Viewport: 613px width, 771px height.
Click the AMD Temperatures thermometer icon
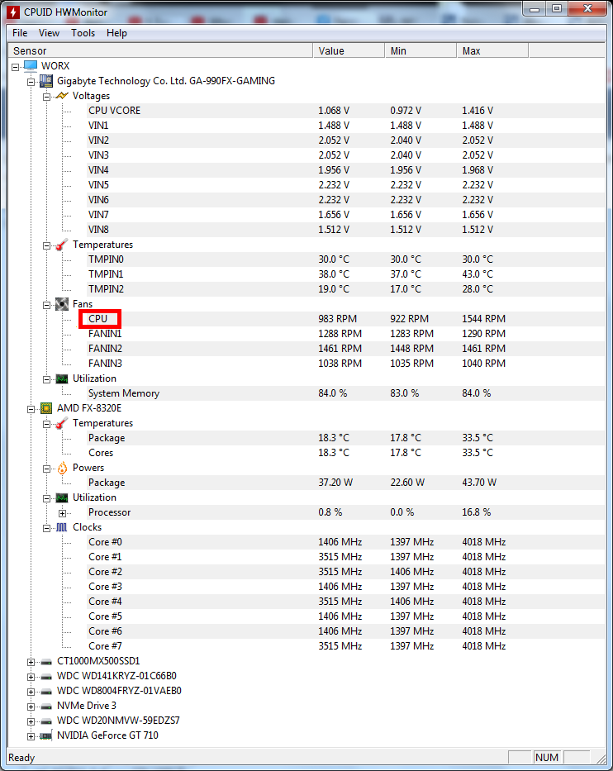click(x=62, y=423)
